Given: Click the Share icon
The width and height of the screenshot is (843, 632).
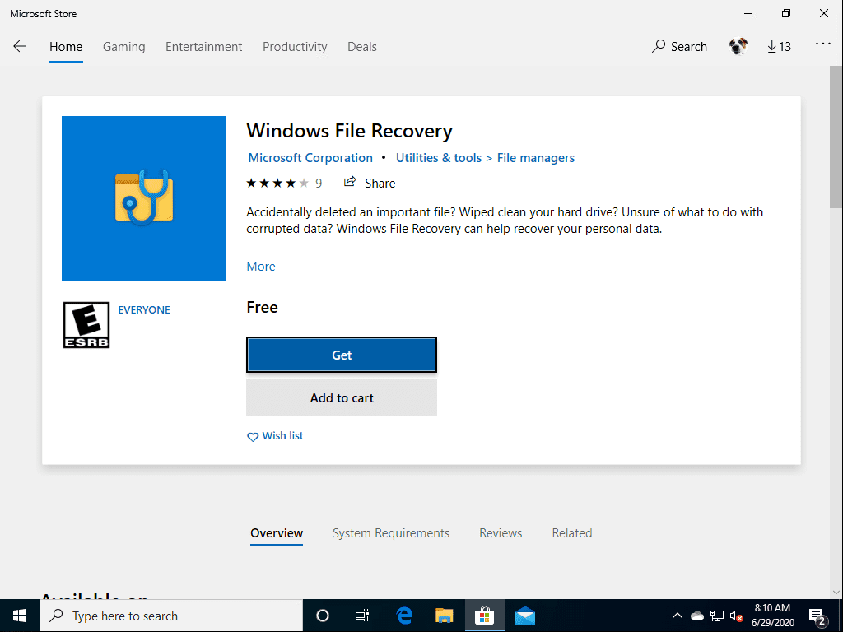Looking at the screenshot, I should [351, 183].
